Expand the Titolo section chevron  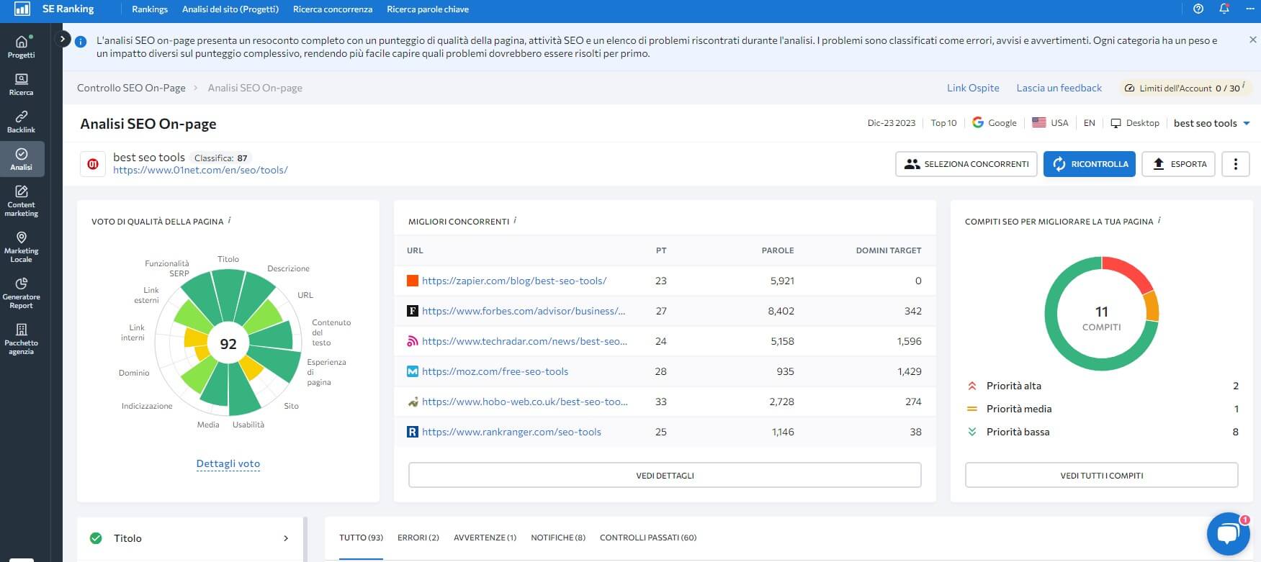(286, 538)
